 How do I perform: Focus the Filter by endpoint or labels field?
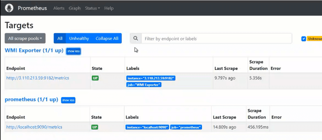(216, 39)
